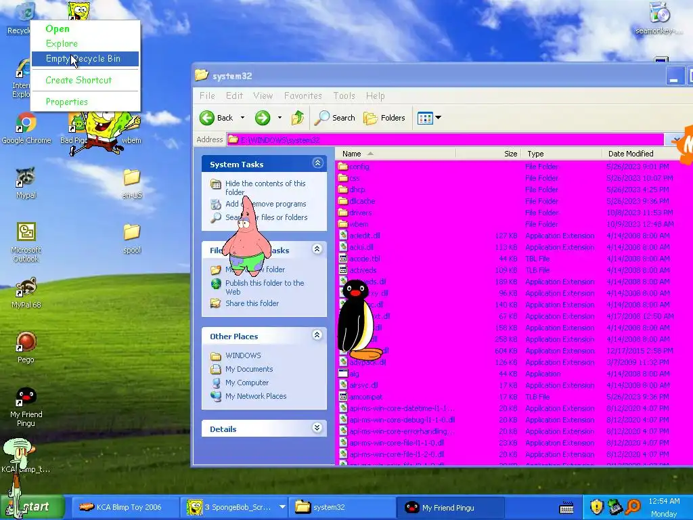
Task: Open the MyPal 68 desktop icon
Action: pyautogui.click(x=26, y=292)
